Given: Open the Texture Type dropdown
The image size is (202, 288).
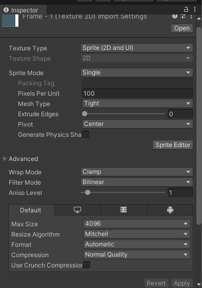Looking at the screenshot, I should pos(136,48).
